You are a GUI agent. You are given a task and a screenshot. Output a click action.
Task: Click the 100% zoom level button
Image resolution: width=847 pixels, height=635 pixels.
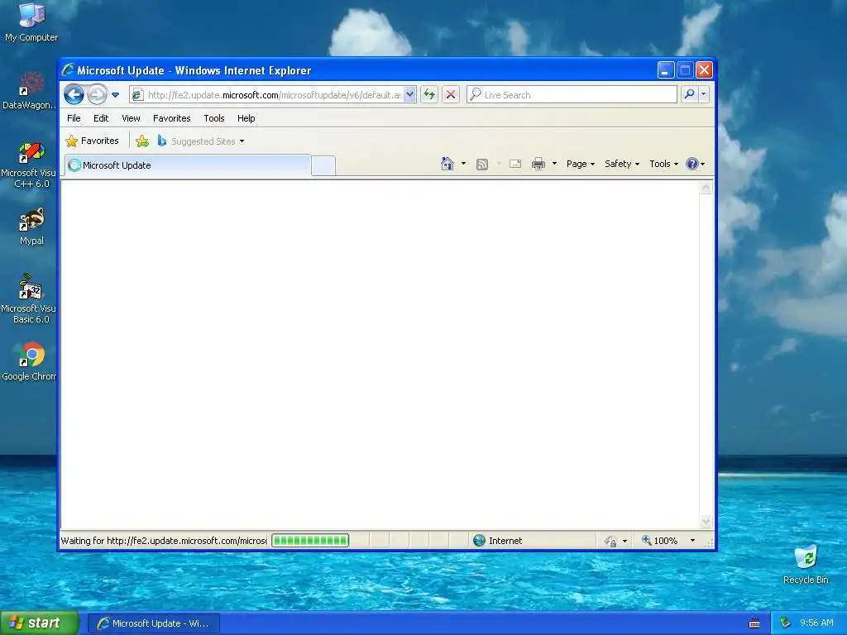(659, 541)
